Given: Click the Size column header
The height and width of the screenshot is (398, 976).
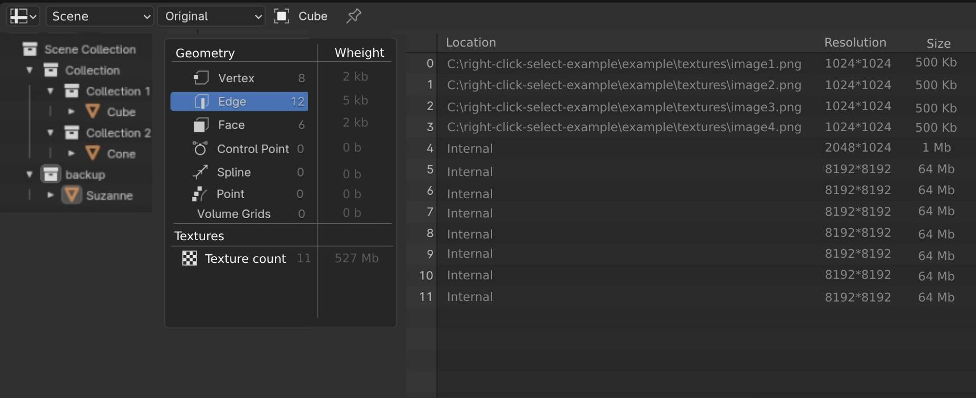Looking at the screenshot, I should click(x=939, y=44).
